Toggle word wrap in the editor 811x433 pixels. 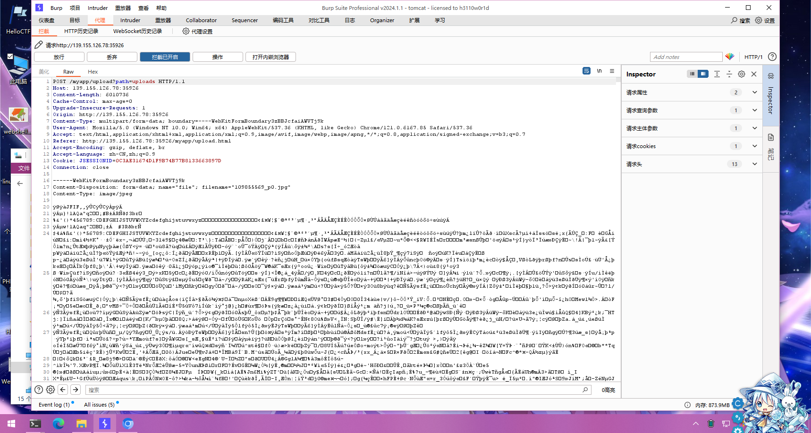(586, 71)
